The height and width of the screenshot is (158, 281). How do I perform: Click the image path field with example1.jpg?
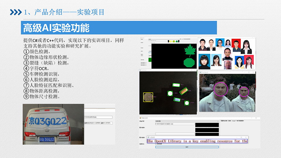click(x=175, y=124)
